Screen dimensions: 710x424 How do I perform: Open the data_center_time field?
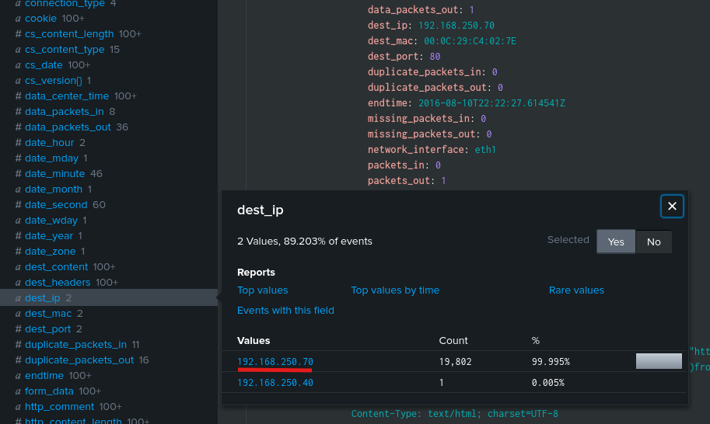(67, 96)
